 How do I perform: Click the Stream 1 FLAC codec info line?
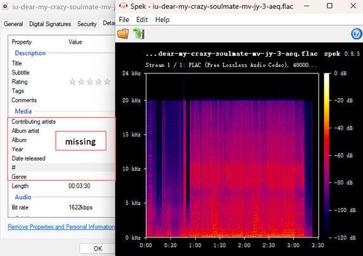231,65
